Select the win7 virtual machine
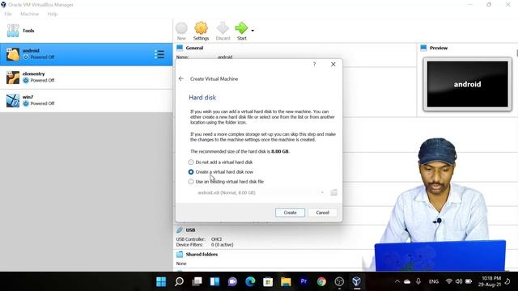This screenshot has width=518, height=291. (x=87, y=100)
